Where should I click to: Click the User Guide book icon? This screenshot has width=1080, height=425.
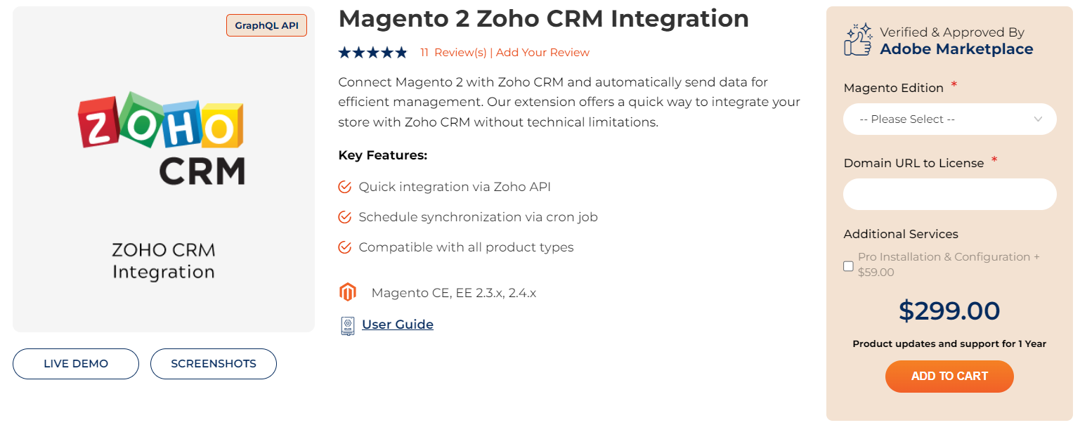[347, 325]
